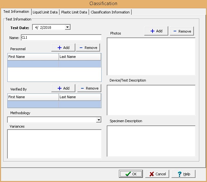Select the Personnel First Name column header
The image size is (207, 182).
(x=33, y=57)
